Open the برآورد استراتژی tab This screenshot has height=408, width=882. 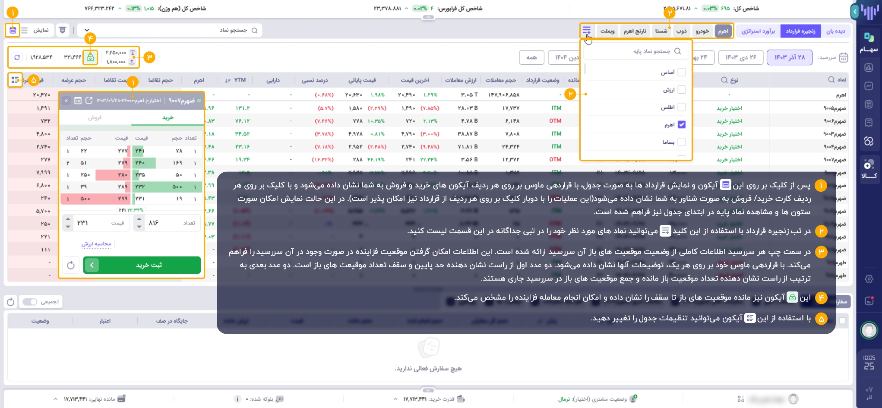758,31
